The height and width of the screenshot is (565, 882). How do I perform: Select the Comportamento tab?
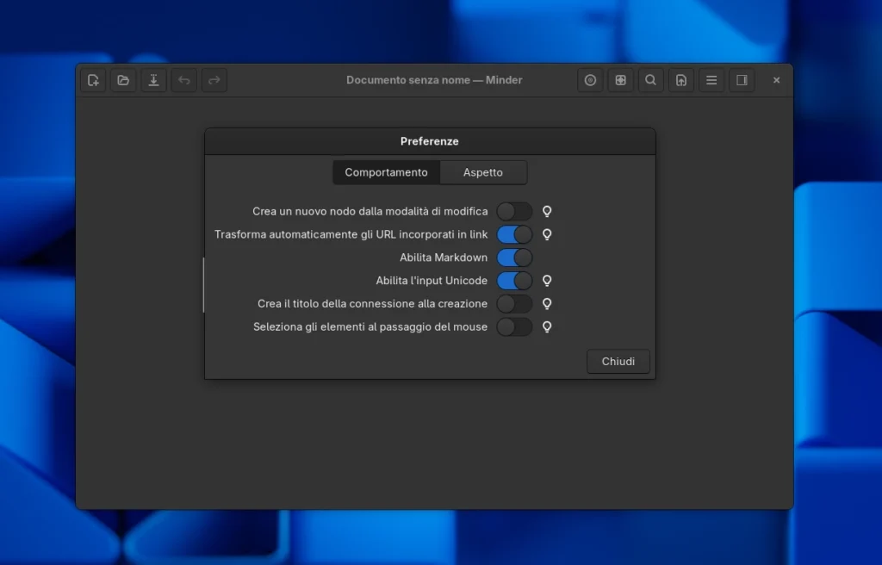click(386, 172)
